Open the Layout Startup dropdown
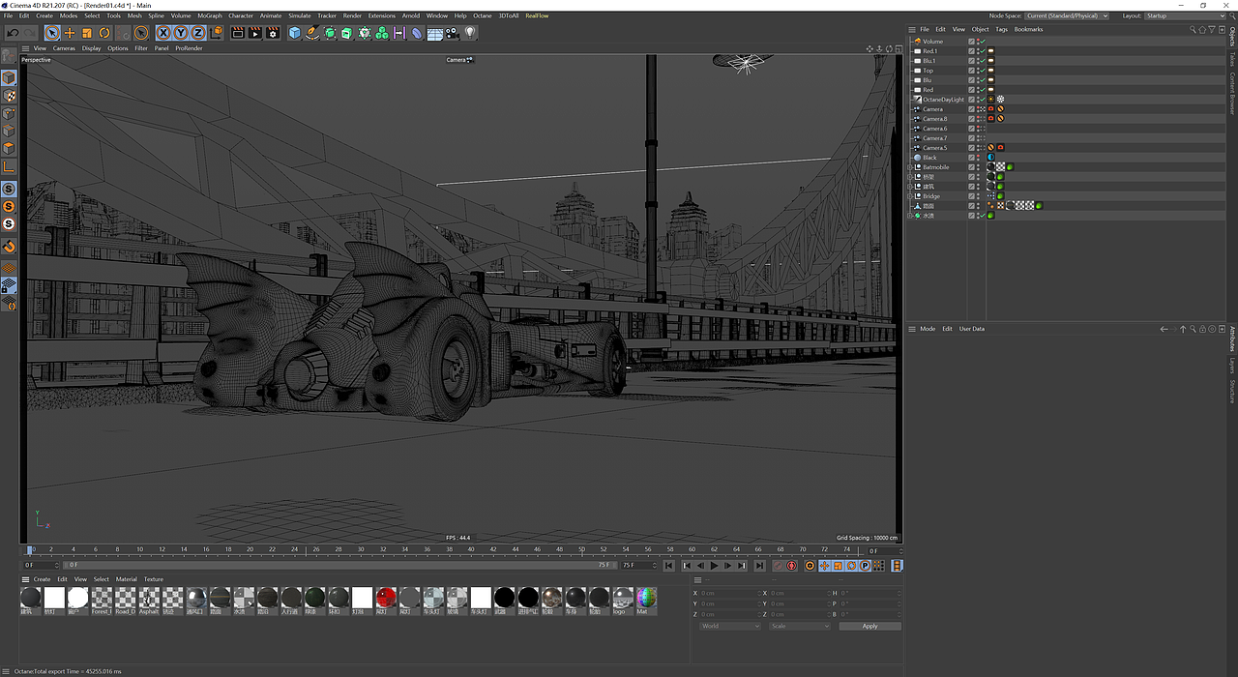Viewport: 1238px width, 677px height. pos(1184,15)
